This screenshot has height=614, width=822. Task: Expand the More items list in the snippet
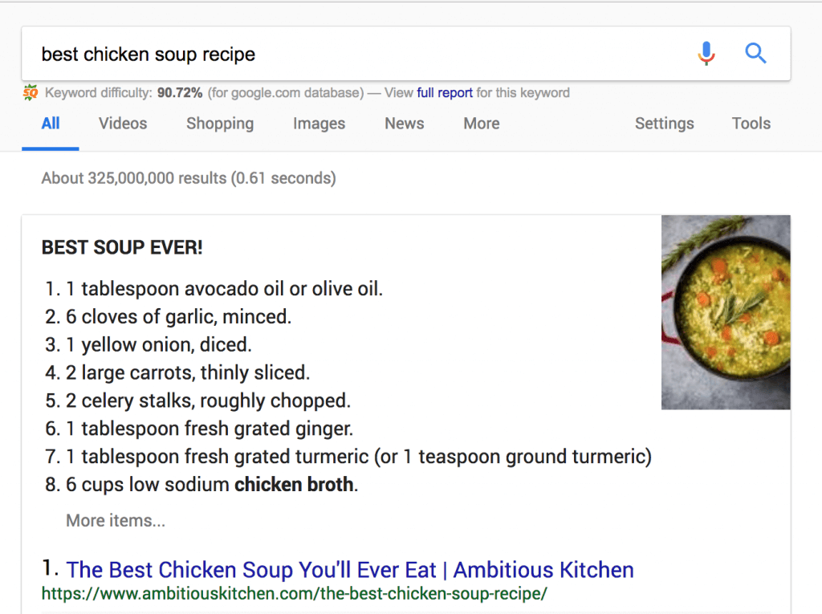115,520
